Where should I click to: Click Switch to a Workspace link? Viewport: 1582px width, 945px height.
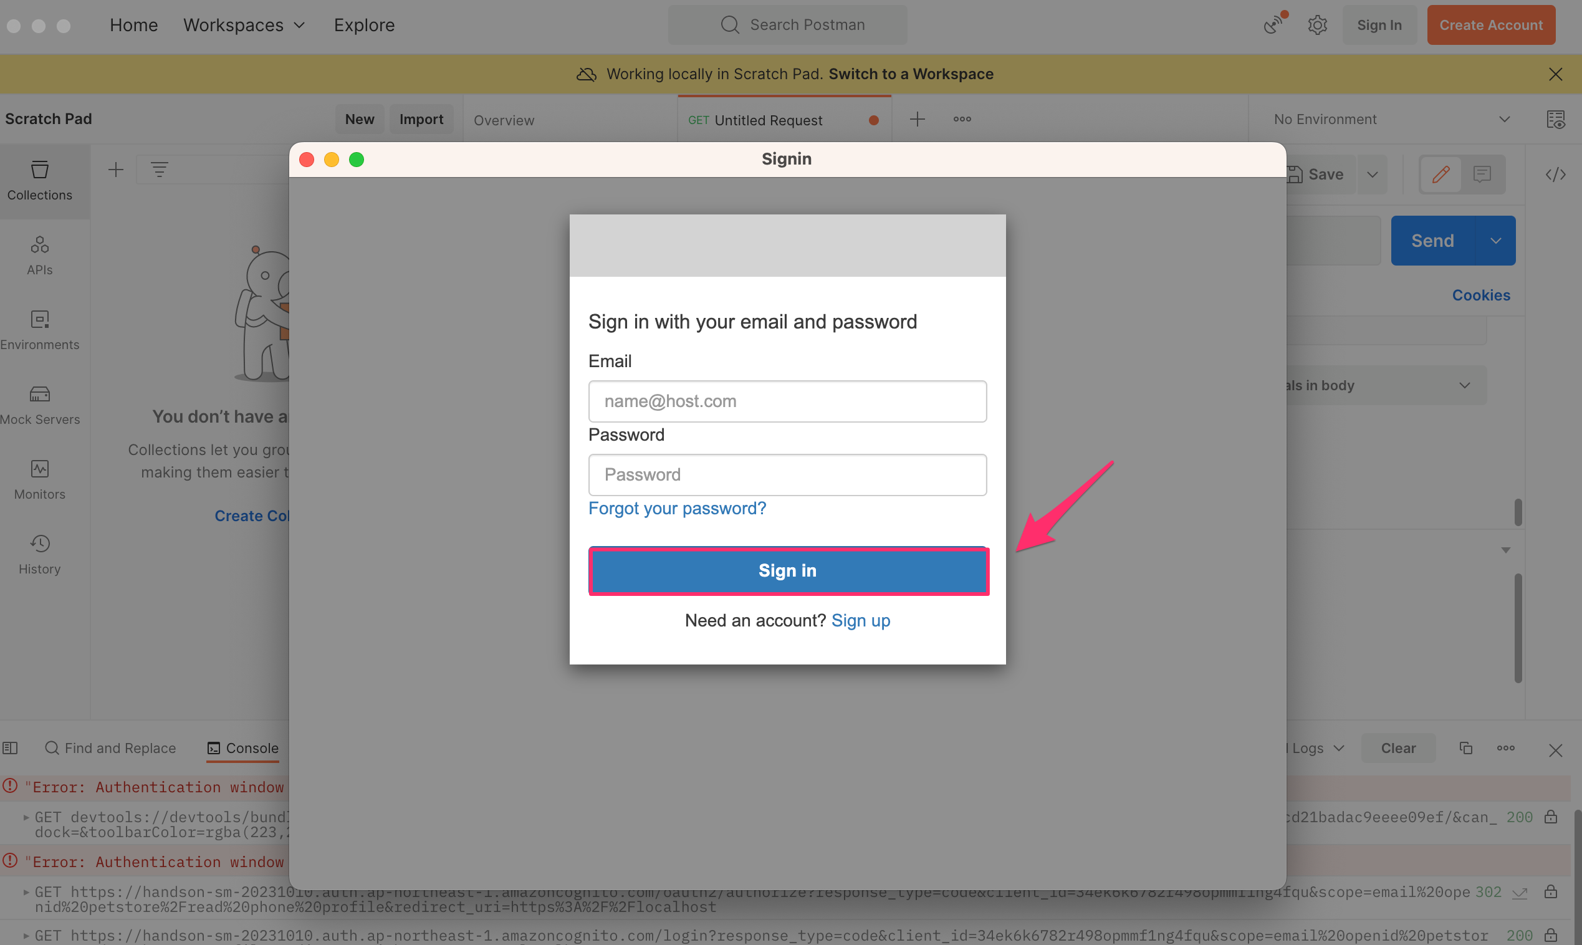click(911, 74)
